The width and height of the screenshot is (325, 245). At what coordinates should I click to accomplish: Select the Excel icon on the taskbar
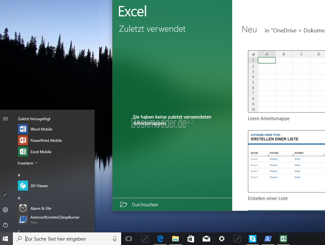283,239
